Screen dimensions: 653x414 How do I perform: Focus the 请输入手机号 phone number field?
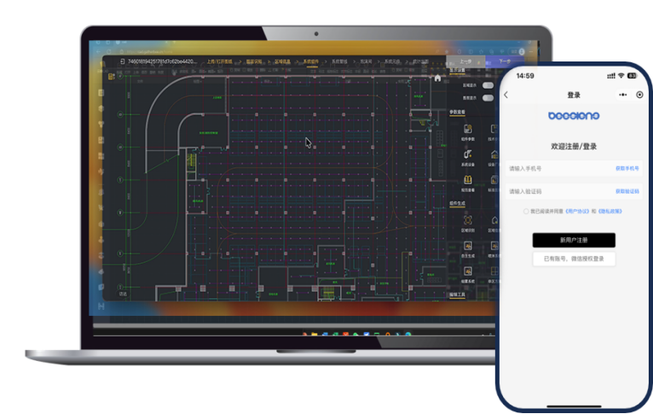(574, 168)
